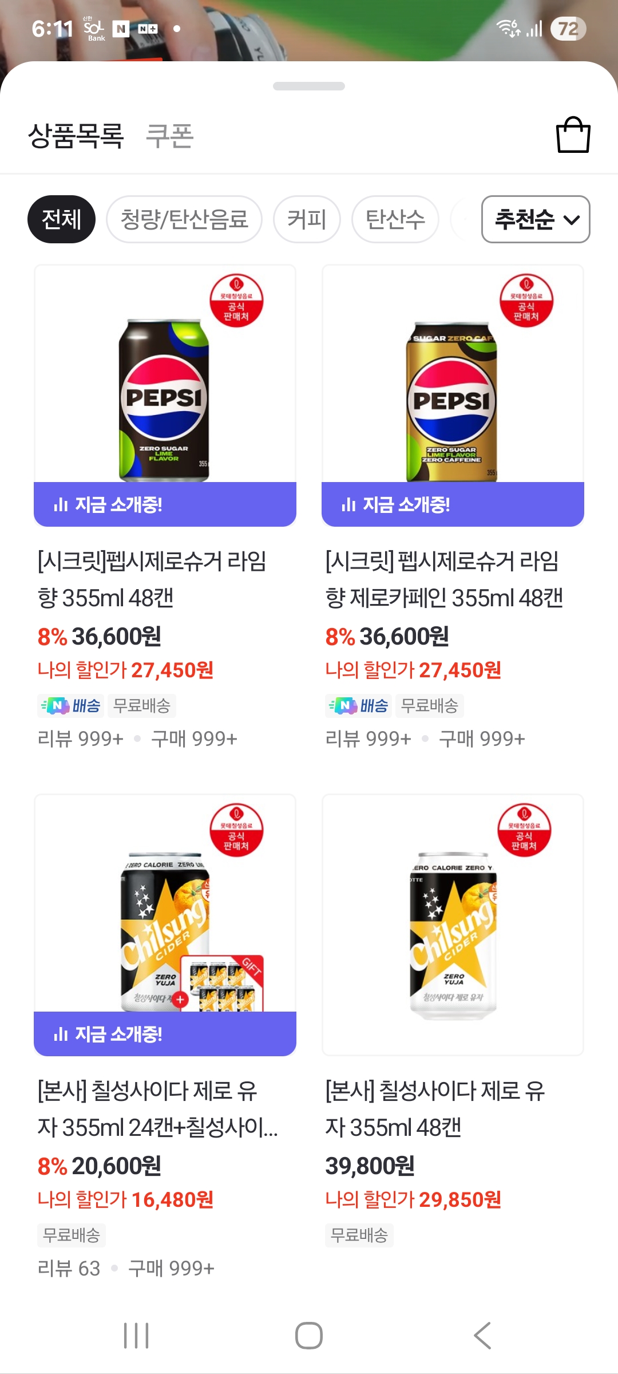
Task: Select the 상품목록 tab
Action: point(76,136)
